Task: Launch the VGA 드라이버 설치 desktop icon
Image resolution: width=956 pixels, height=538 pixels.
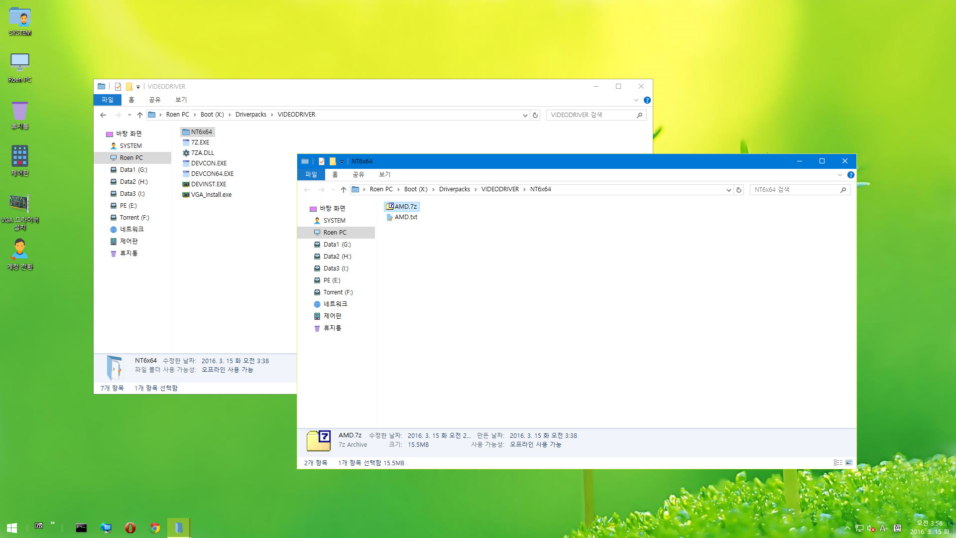Action: (x=20, y=212)
